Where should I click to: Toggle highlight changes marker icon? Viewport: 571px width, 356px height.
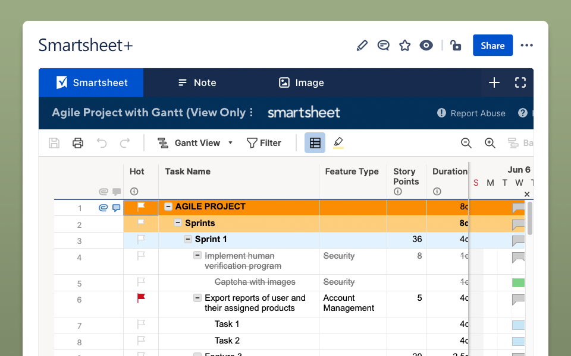coord(338,143)
